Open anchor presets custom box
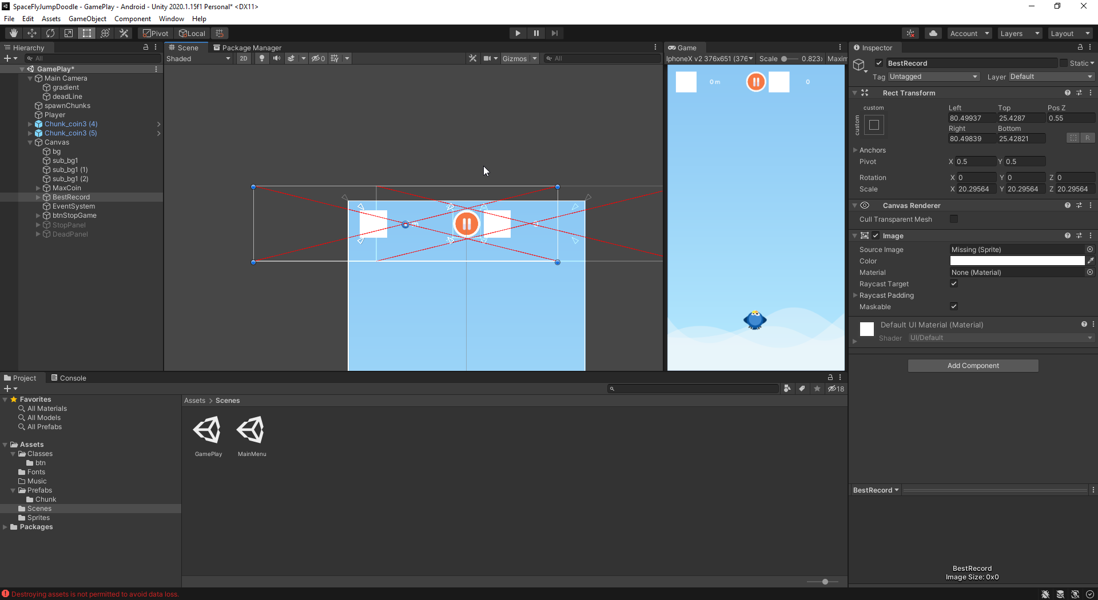This screenshot has width=1098, height=600. pos(874,125)
